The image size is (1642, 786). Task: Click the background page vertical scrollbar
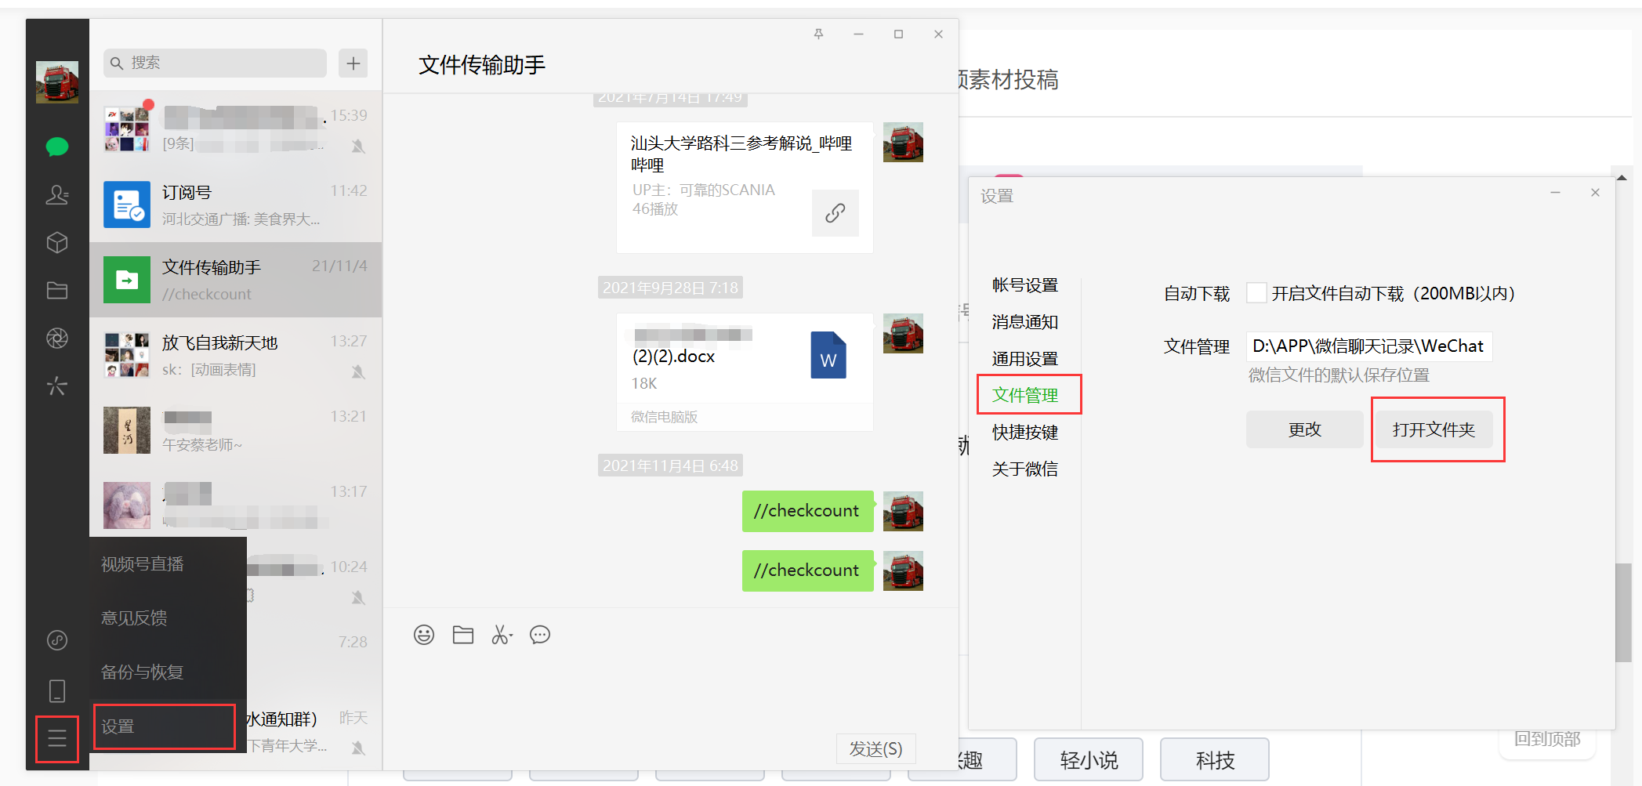click(1623, 611)
